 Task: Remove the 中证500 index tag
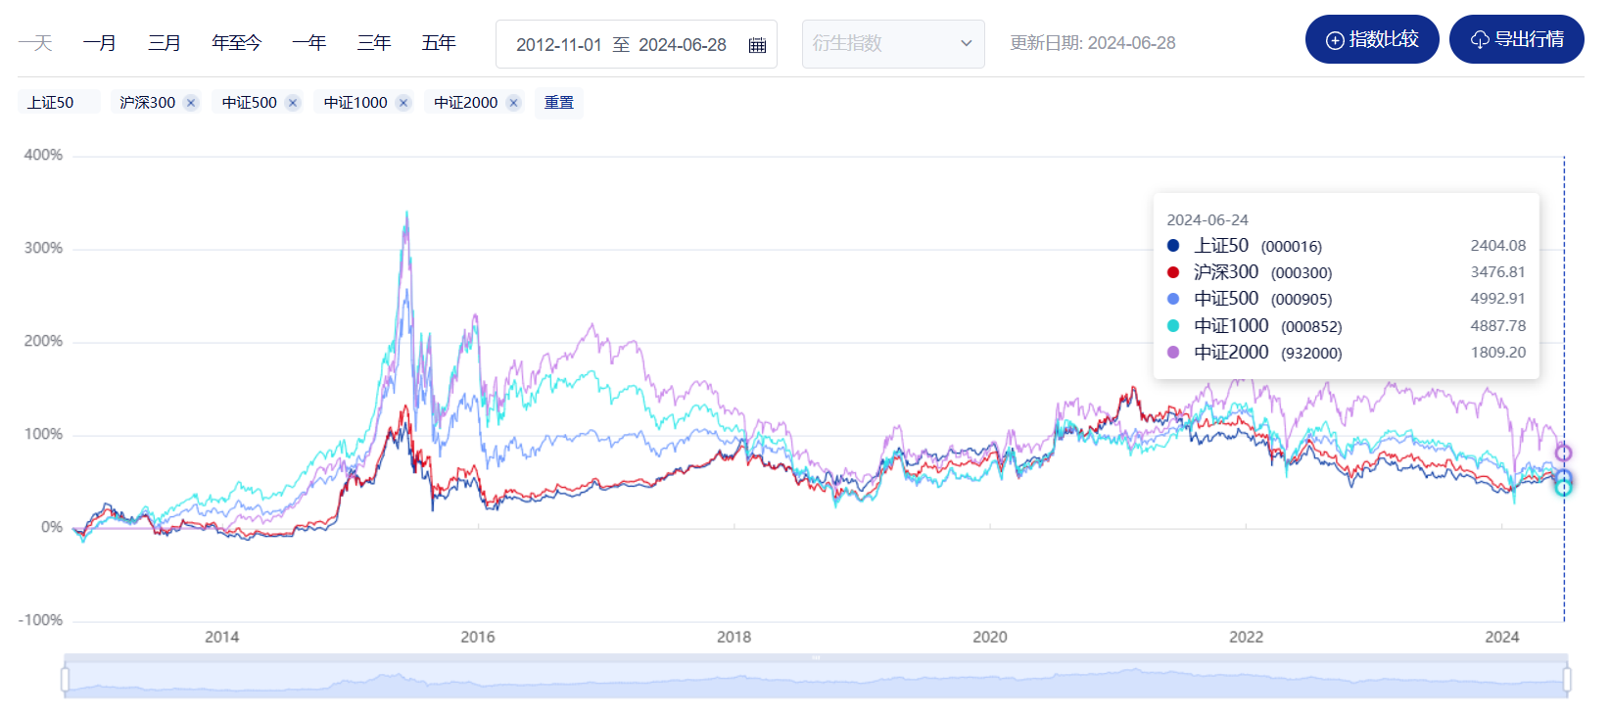pyautogui.click(x=292, y=103)
